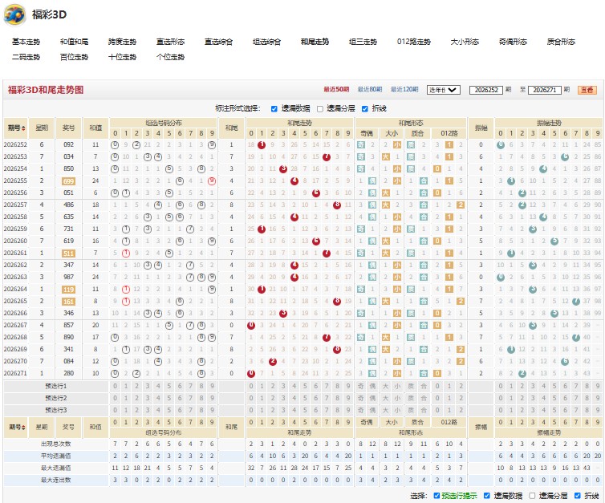This screenshot has height=503, width=605.
Task: Toggle bottom 遗漏数据 checkbox
Action: click(x=487, y=496)
